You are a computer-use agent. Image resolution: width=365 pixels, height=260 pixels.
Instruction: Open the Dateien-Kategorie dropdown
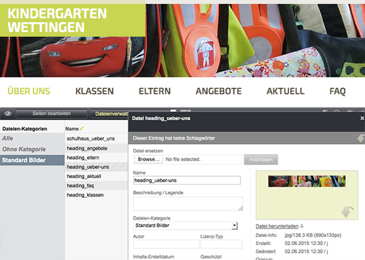(185, 225)
